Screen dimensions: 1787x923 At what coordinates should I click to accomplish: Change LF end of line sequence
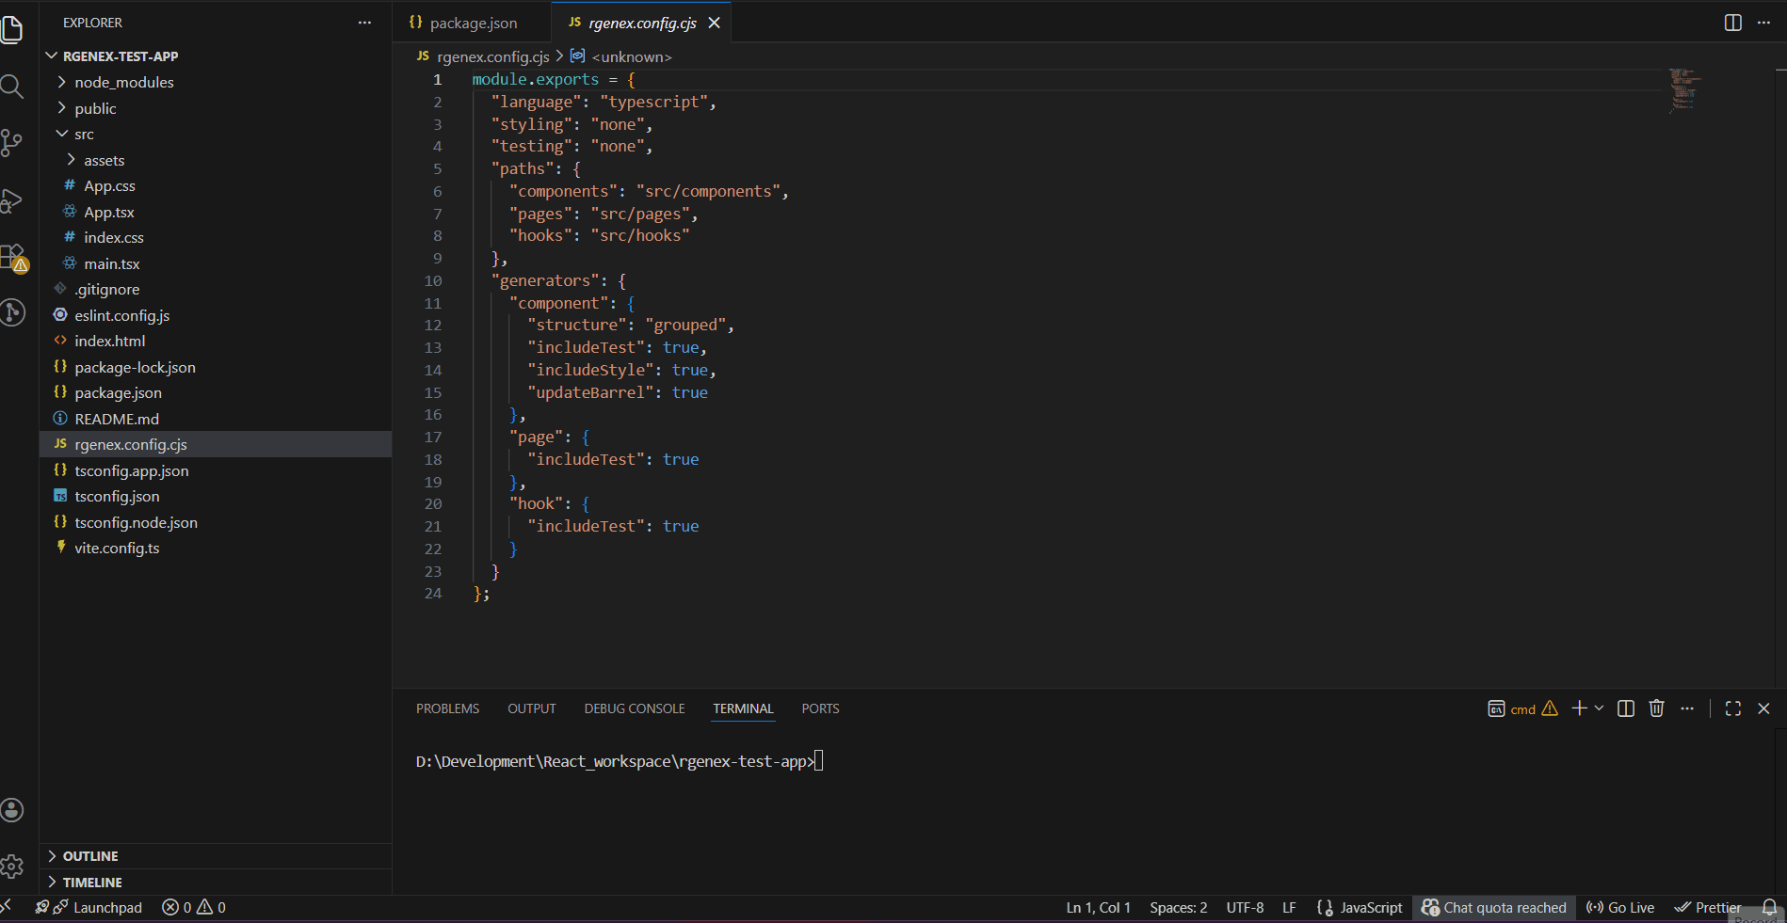pos(1289,908)
